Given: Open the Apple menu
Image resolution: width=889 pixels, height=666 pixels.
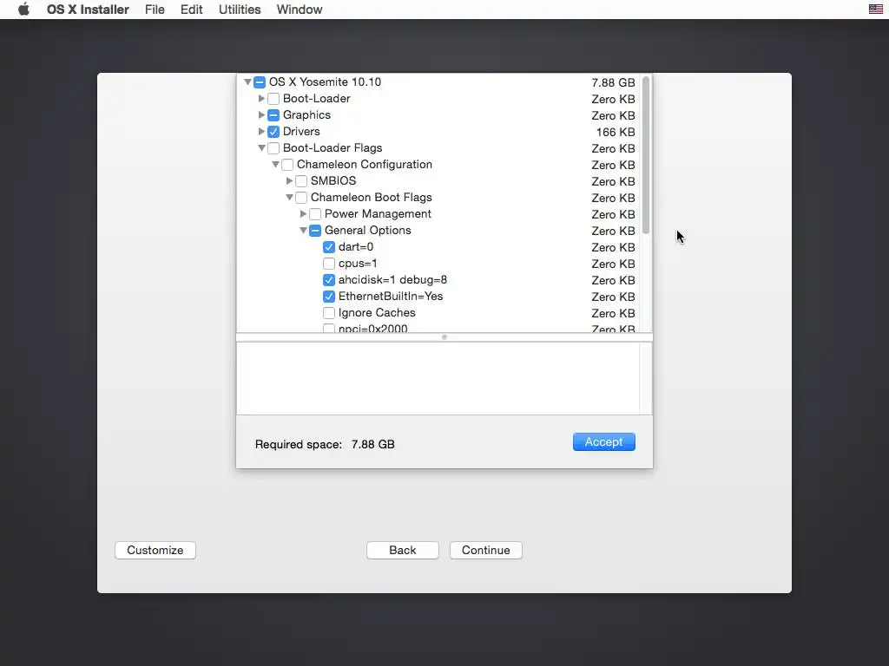Looking at the screenshot, I should tap(23, 10).
